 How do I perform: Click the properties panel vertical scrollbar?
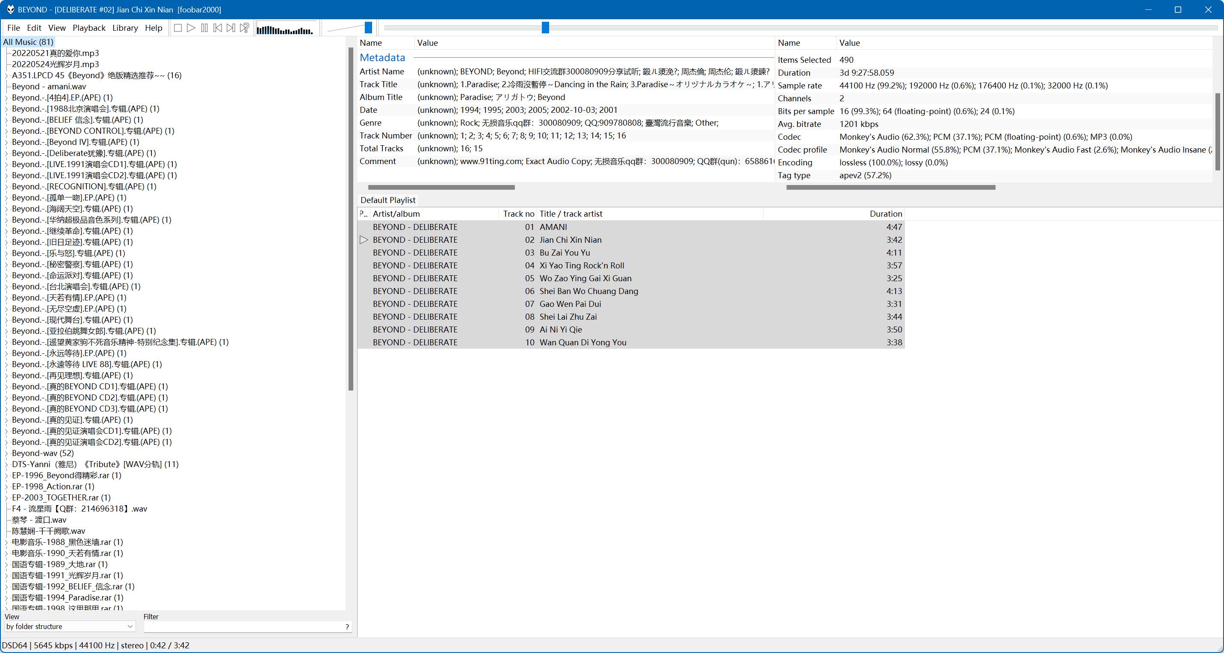click(1217, 132)
